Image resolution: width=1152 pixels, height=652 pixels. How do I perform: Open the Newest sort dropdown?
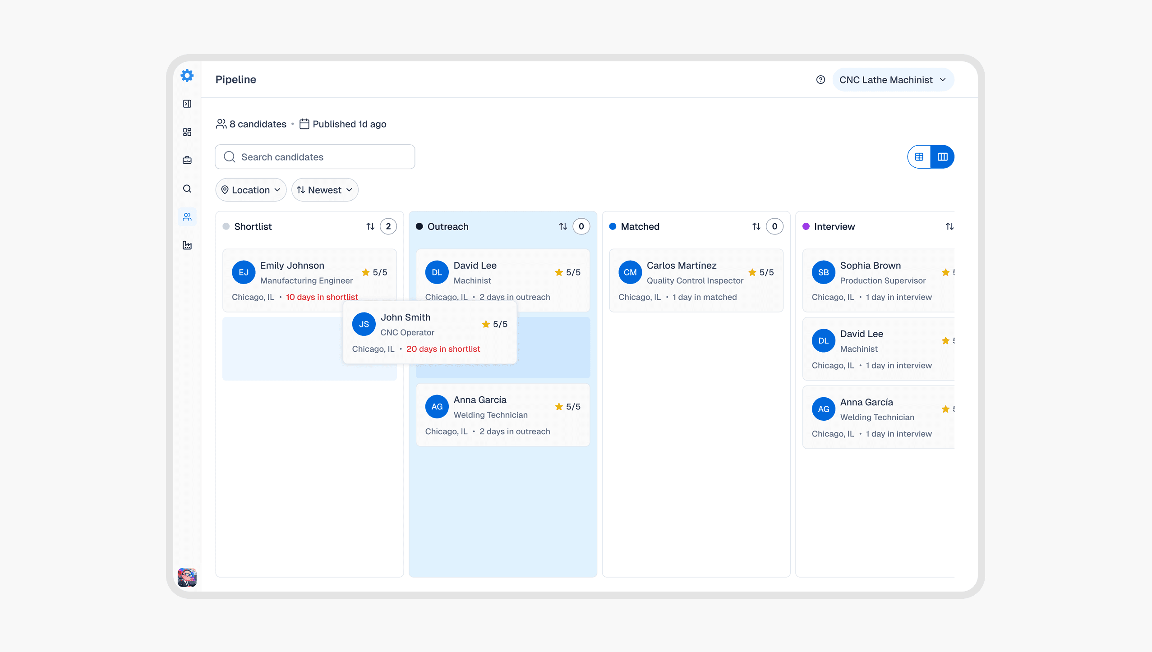325,190
